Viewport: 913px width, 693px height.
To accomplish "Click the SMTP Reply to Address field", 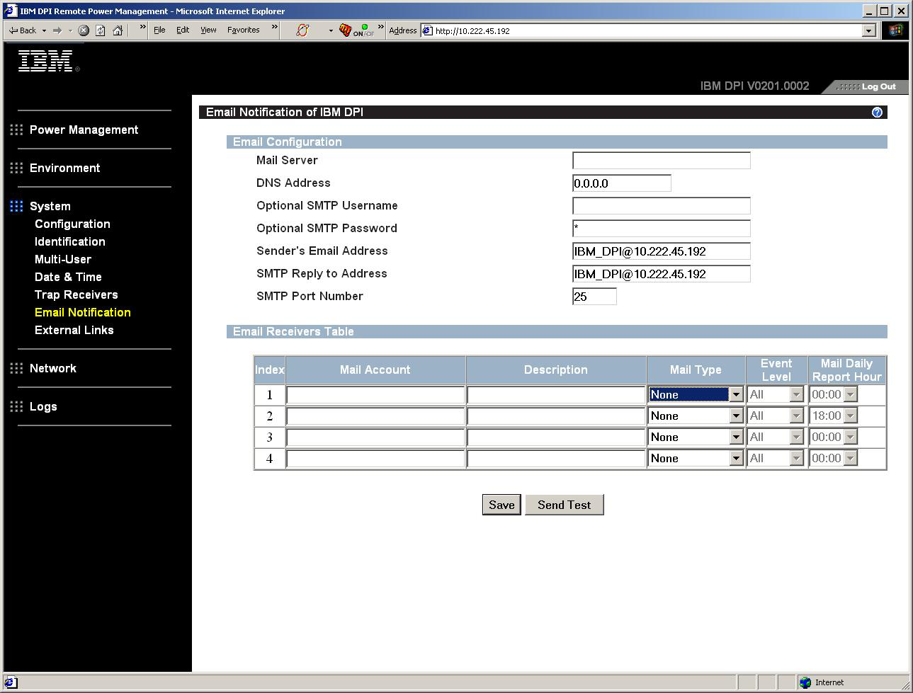I will (661, 274).
